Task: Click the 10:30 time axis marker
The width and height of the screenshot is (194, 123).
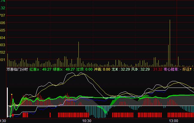Action: (87, 121)
